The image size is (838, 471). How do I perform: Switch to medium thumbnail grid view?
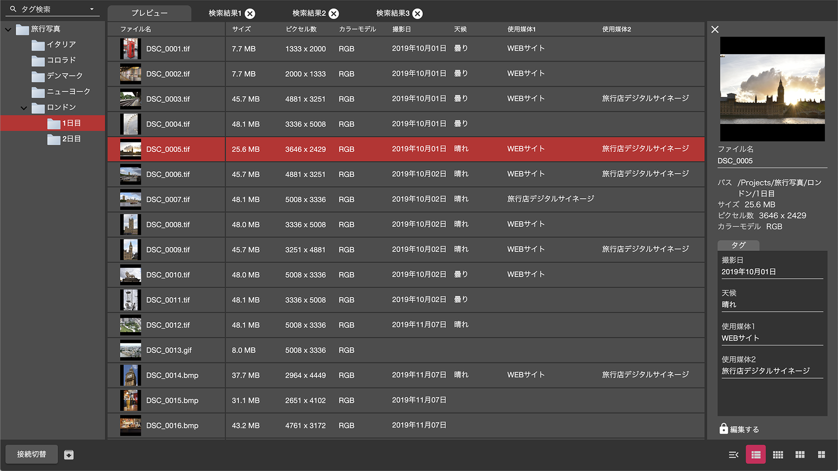[800, 455]
